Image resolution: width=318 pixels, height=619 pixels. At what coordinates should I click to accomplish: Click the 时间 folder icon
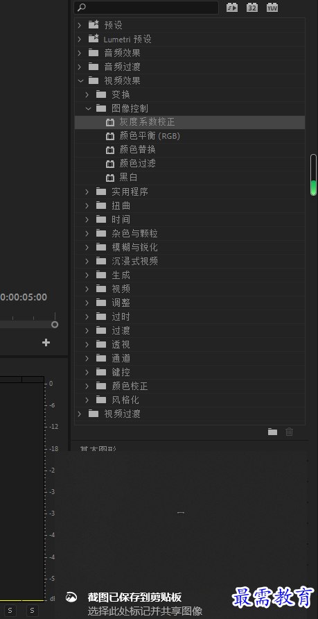[101, 219]
